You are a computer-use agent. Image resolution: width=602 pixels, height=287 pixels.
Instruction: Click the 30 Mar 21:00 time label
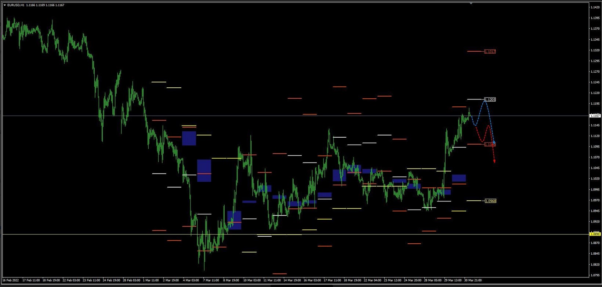(473, 280)
